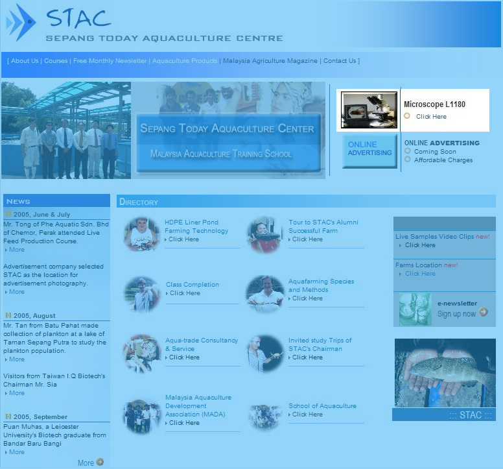Open the About Us menu item
503x469 pixels.
pos(25,61)
